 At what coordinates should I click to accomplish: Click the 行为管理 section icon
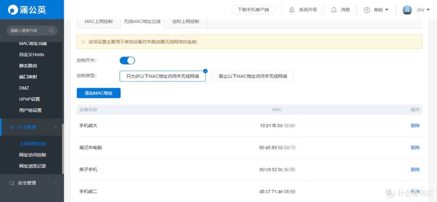[x=11, y=127]
